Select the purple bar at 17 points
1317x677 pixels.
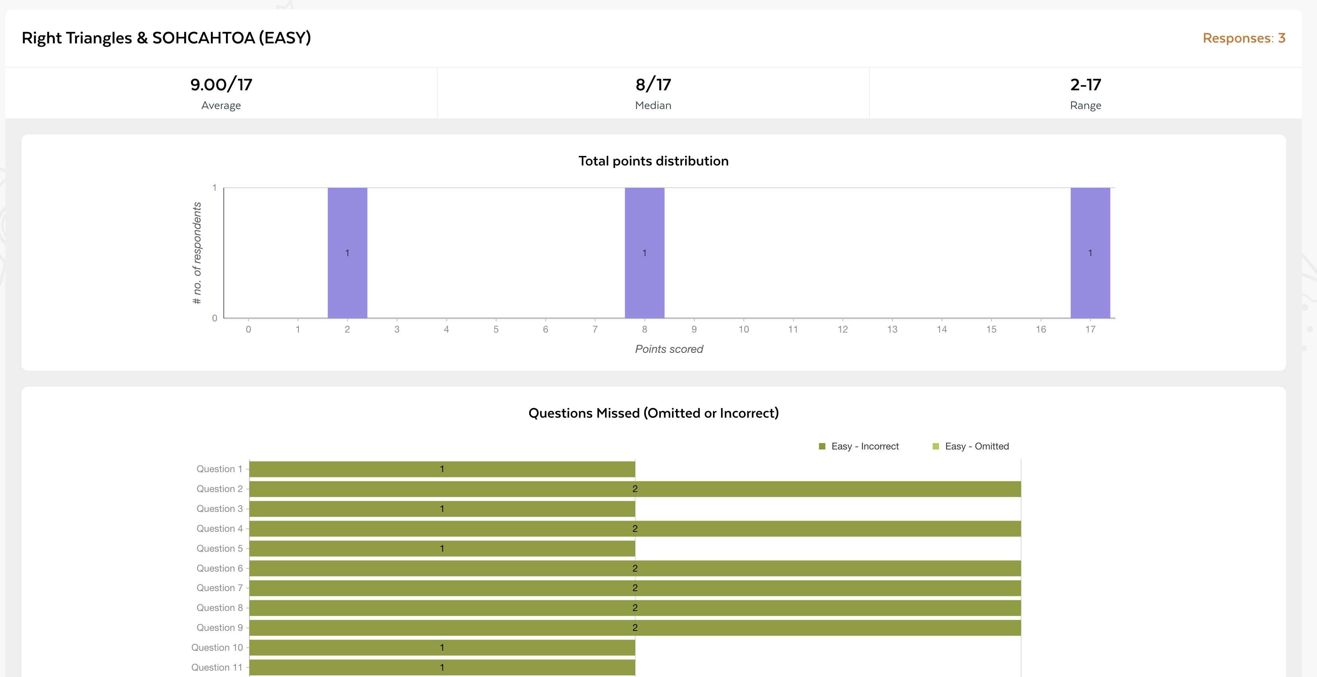click(x=1090, y=253)
